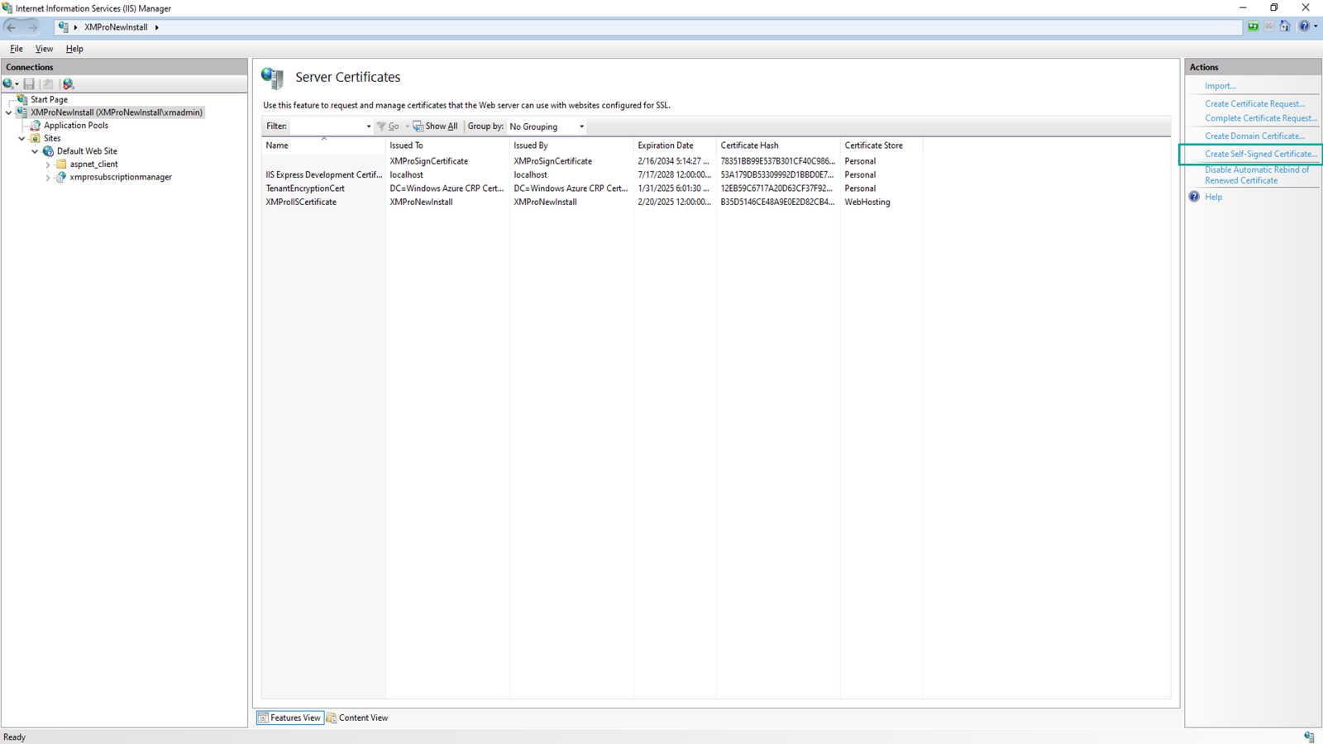The height and width of the screenshot is (744, 1323).
Task: Click the status bar network icon
Action: click(x=1309, y=737)
